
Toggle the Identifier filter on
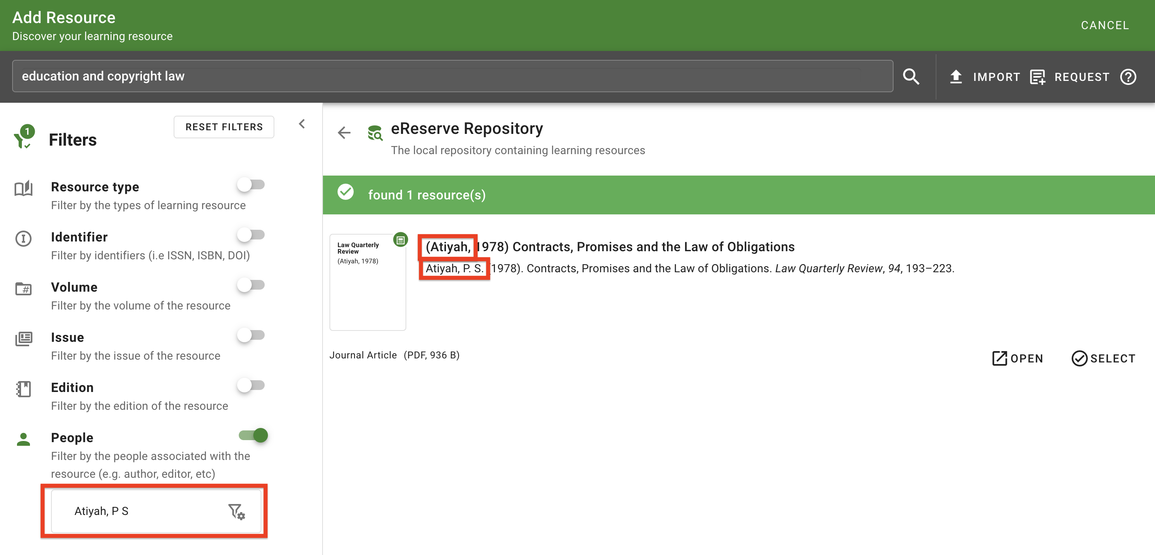251,235
